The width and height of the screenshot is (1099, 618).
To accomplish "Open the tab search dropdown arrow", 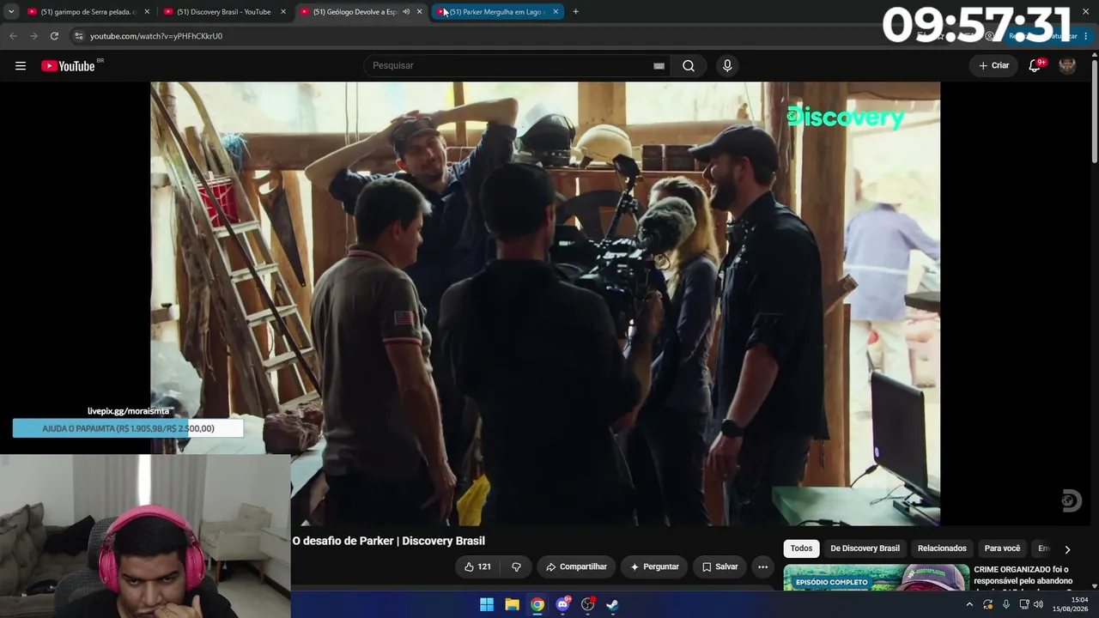I will pyautogui.click(x=11, y=12).
